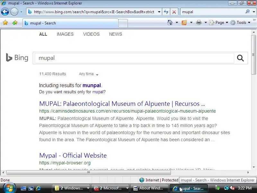Submit search with Bing magnifier button
Viewport: 257px width, 193px height.
(x=240, y=58)
